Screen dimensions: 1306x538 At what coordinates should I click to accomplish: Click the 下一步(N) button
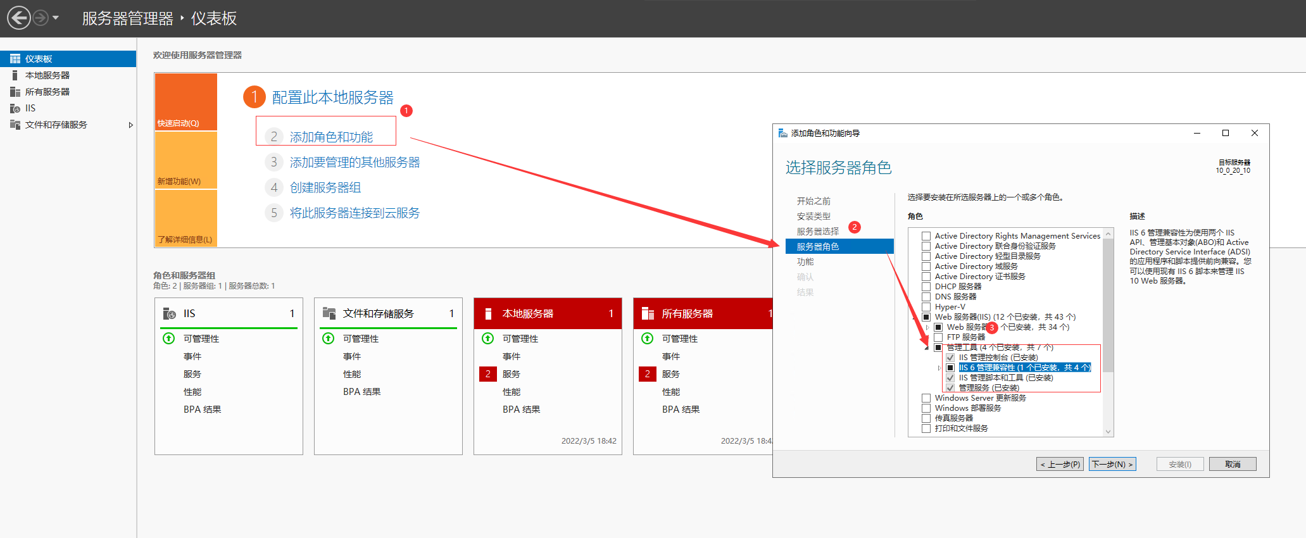(x=1113, y=464)
